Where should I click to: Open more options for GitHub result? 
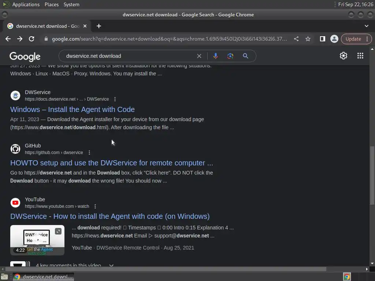[89, 153]
